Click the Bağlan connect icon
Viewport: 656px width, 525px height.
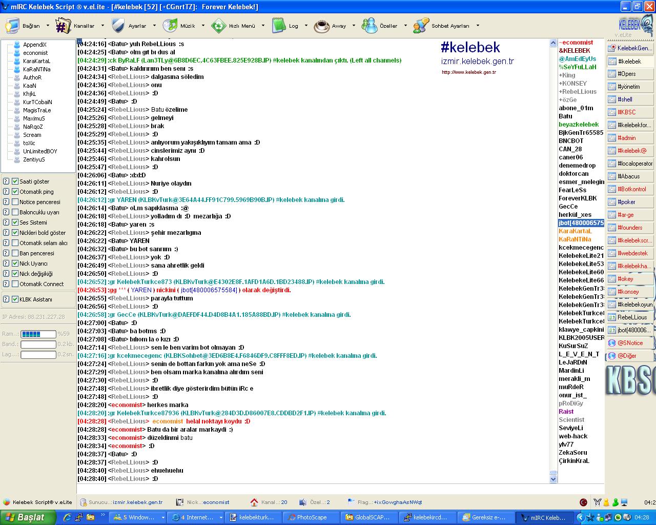tap(12, 26)
